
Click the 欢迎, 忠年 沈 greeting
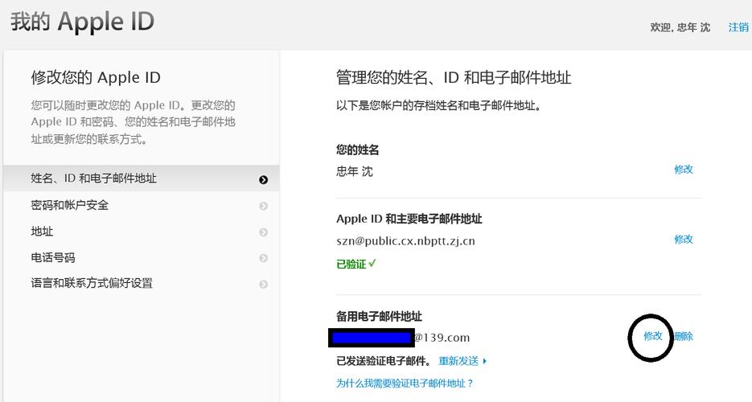(x=680, y=27)
